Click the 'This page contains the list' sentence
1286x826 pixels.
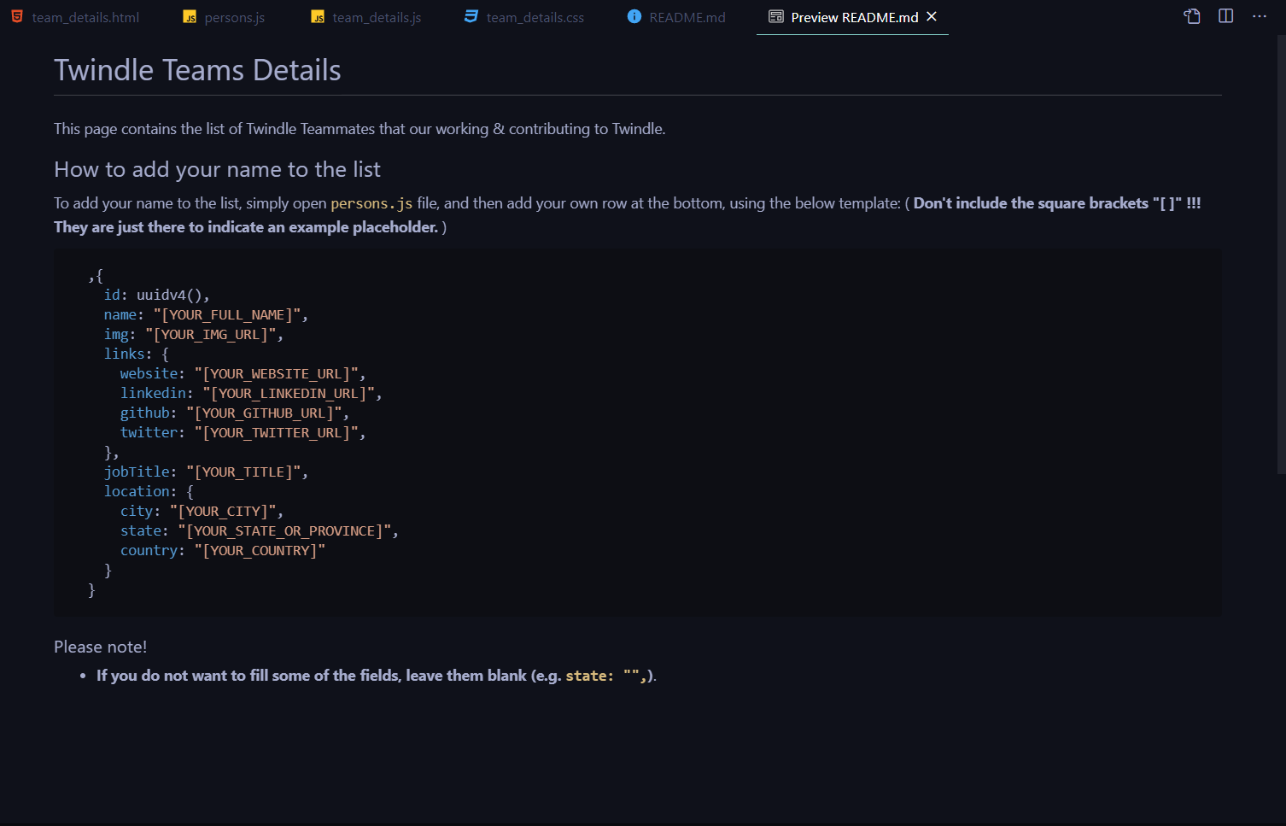click(x=359, y=129)
